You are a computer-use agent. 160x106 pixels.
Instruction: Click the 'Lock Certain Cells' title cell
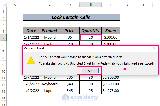(71, 17)
